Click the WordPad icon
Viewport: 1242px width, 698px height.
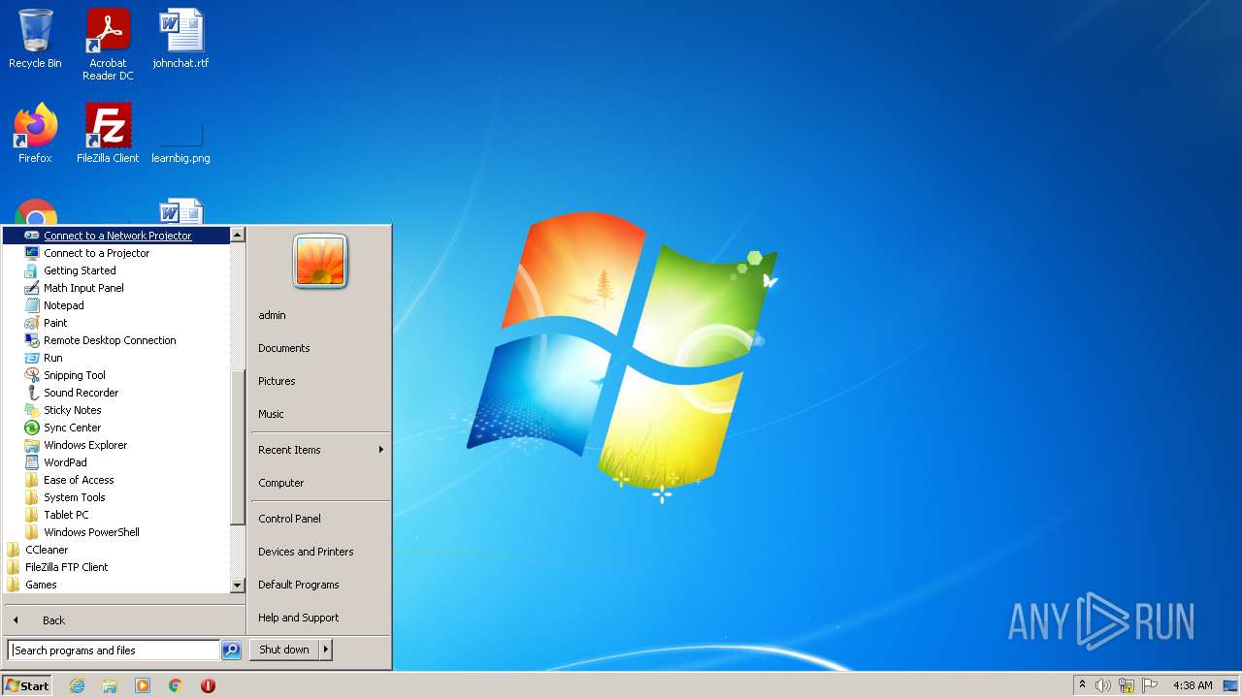(31, 462)
